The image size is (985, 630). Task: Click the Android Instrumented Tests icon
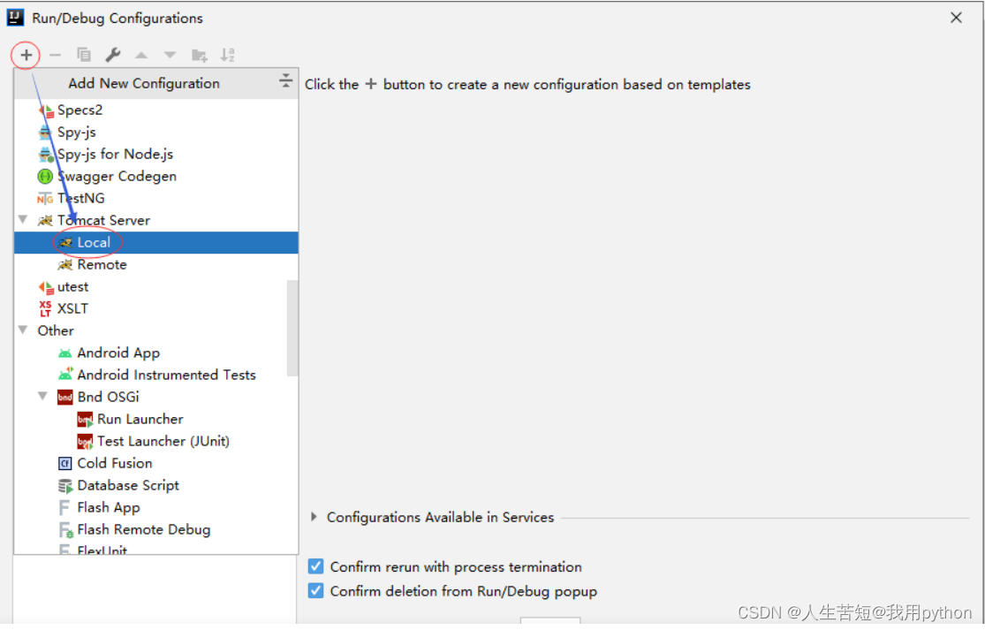pyautogui.click(x=65, y=375)
